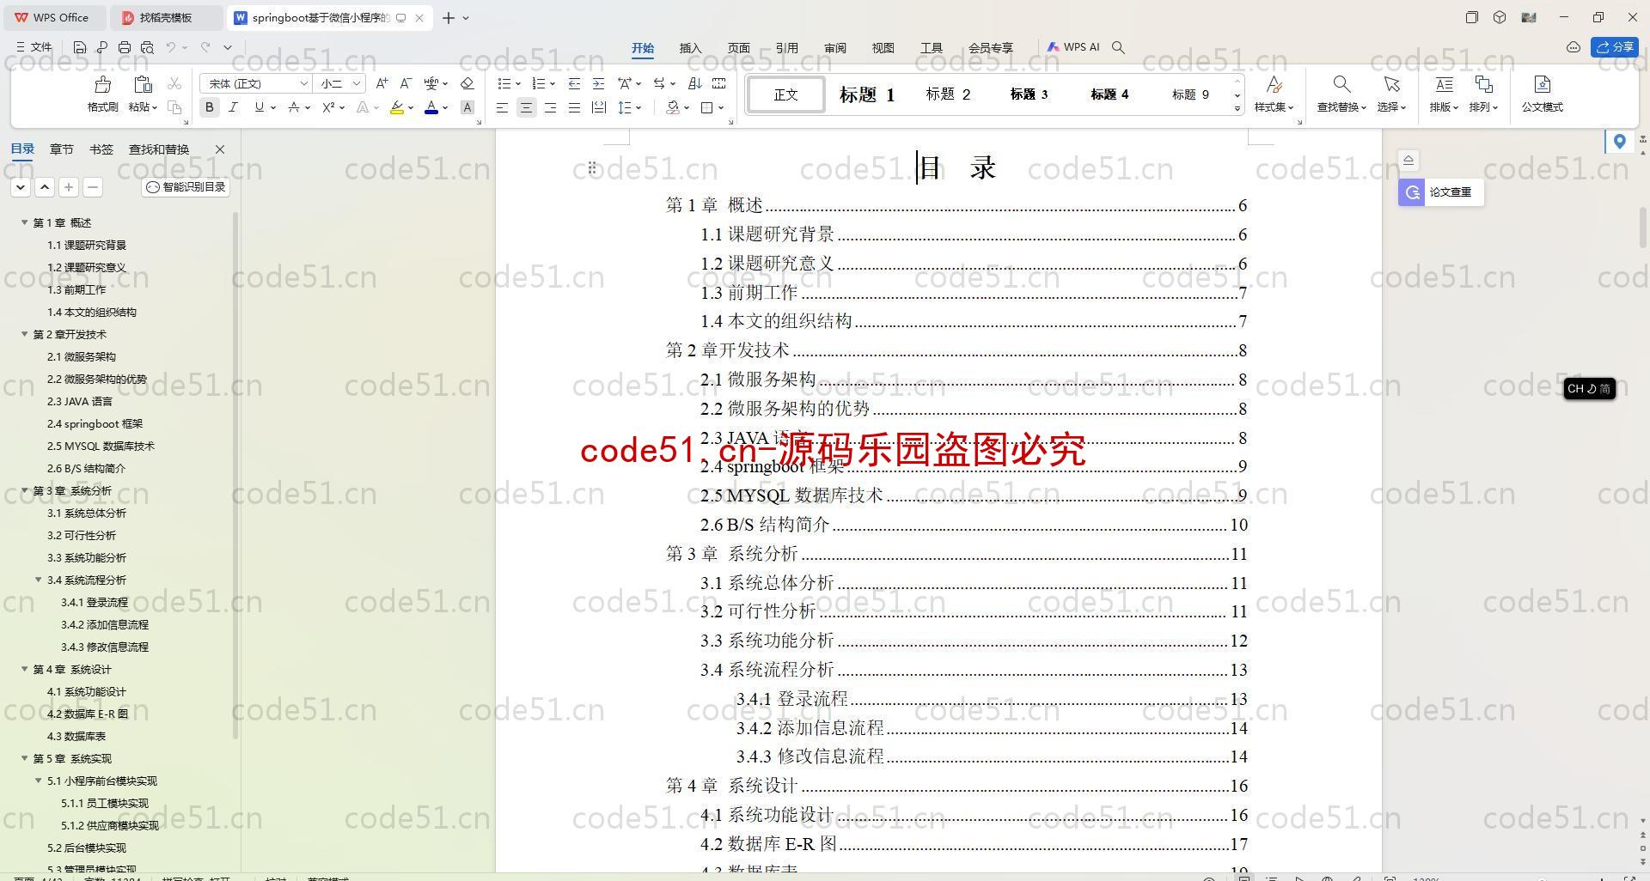1650x881 pixels.
Task: Click the 论文查重 button
Action: tap(1441, 192)
